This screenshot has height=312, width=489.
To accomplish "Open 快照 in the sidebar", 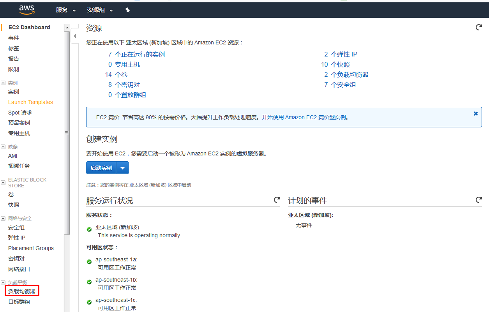I will click(14, 205).
